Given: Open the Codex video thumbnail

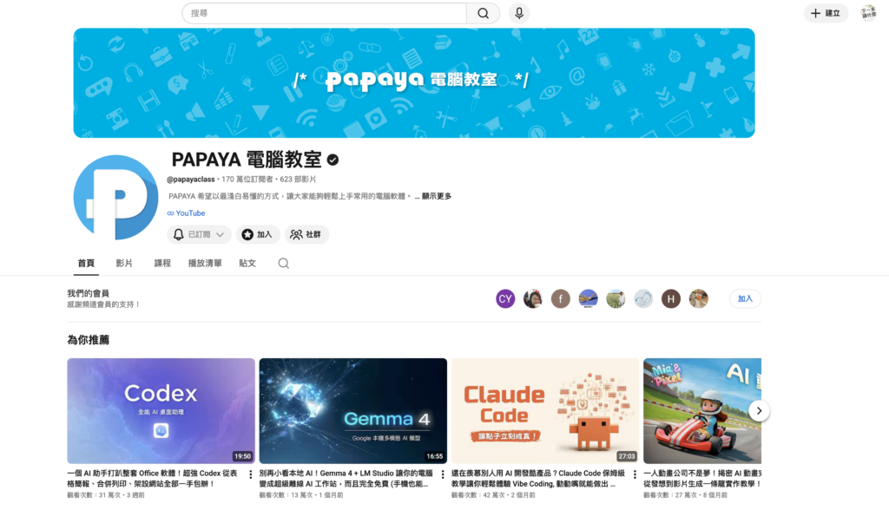Looking at the screenshot, I should tap(161, 411).
